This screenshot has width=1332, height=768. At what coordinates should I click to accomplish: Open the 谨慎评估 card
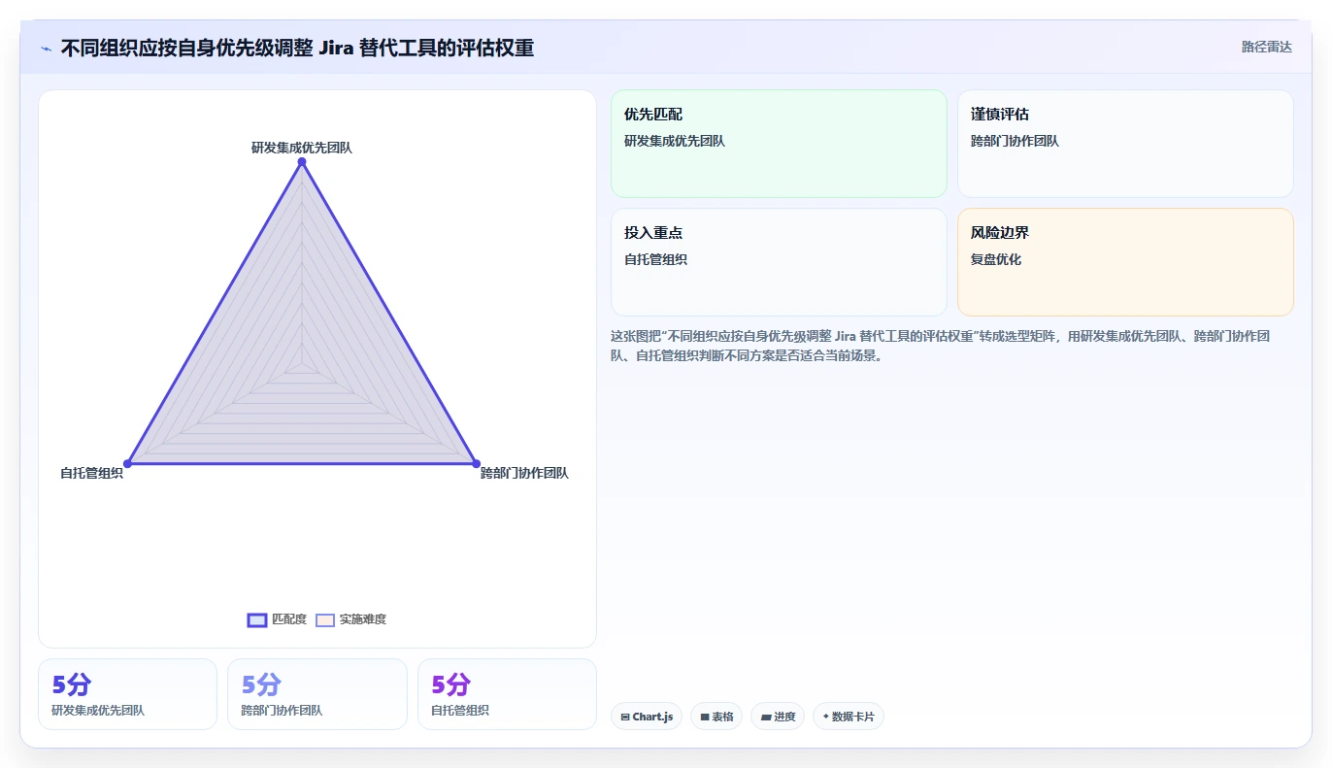[x=1125, y=144]
